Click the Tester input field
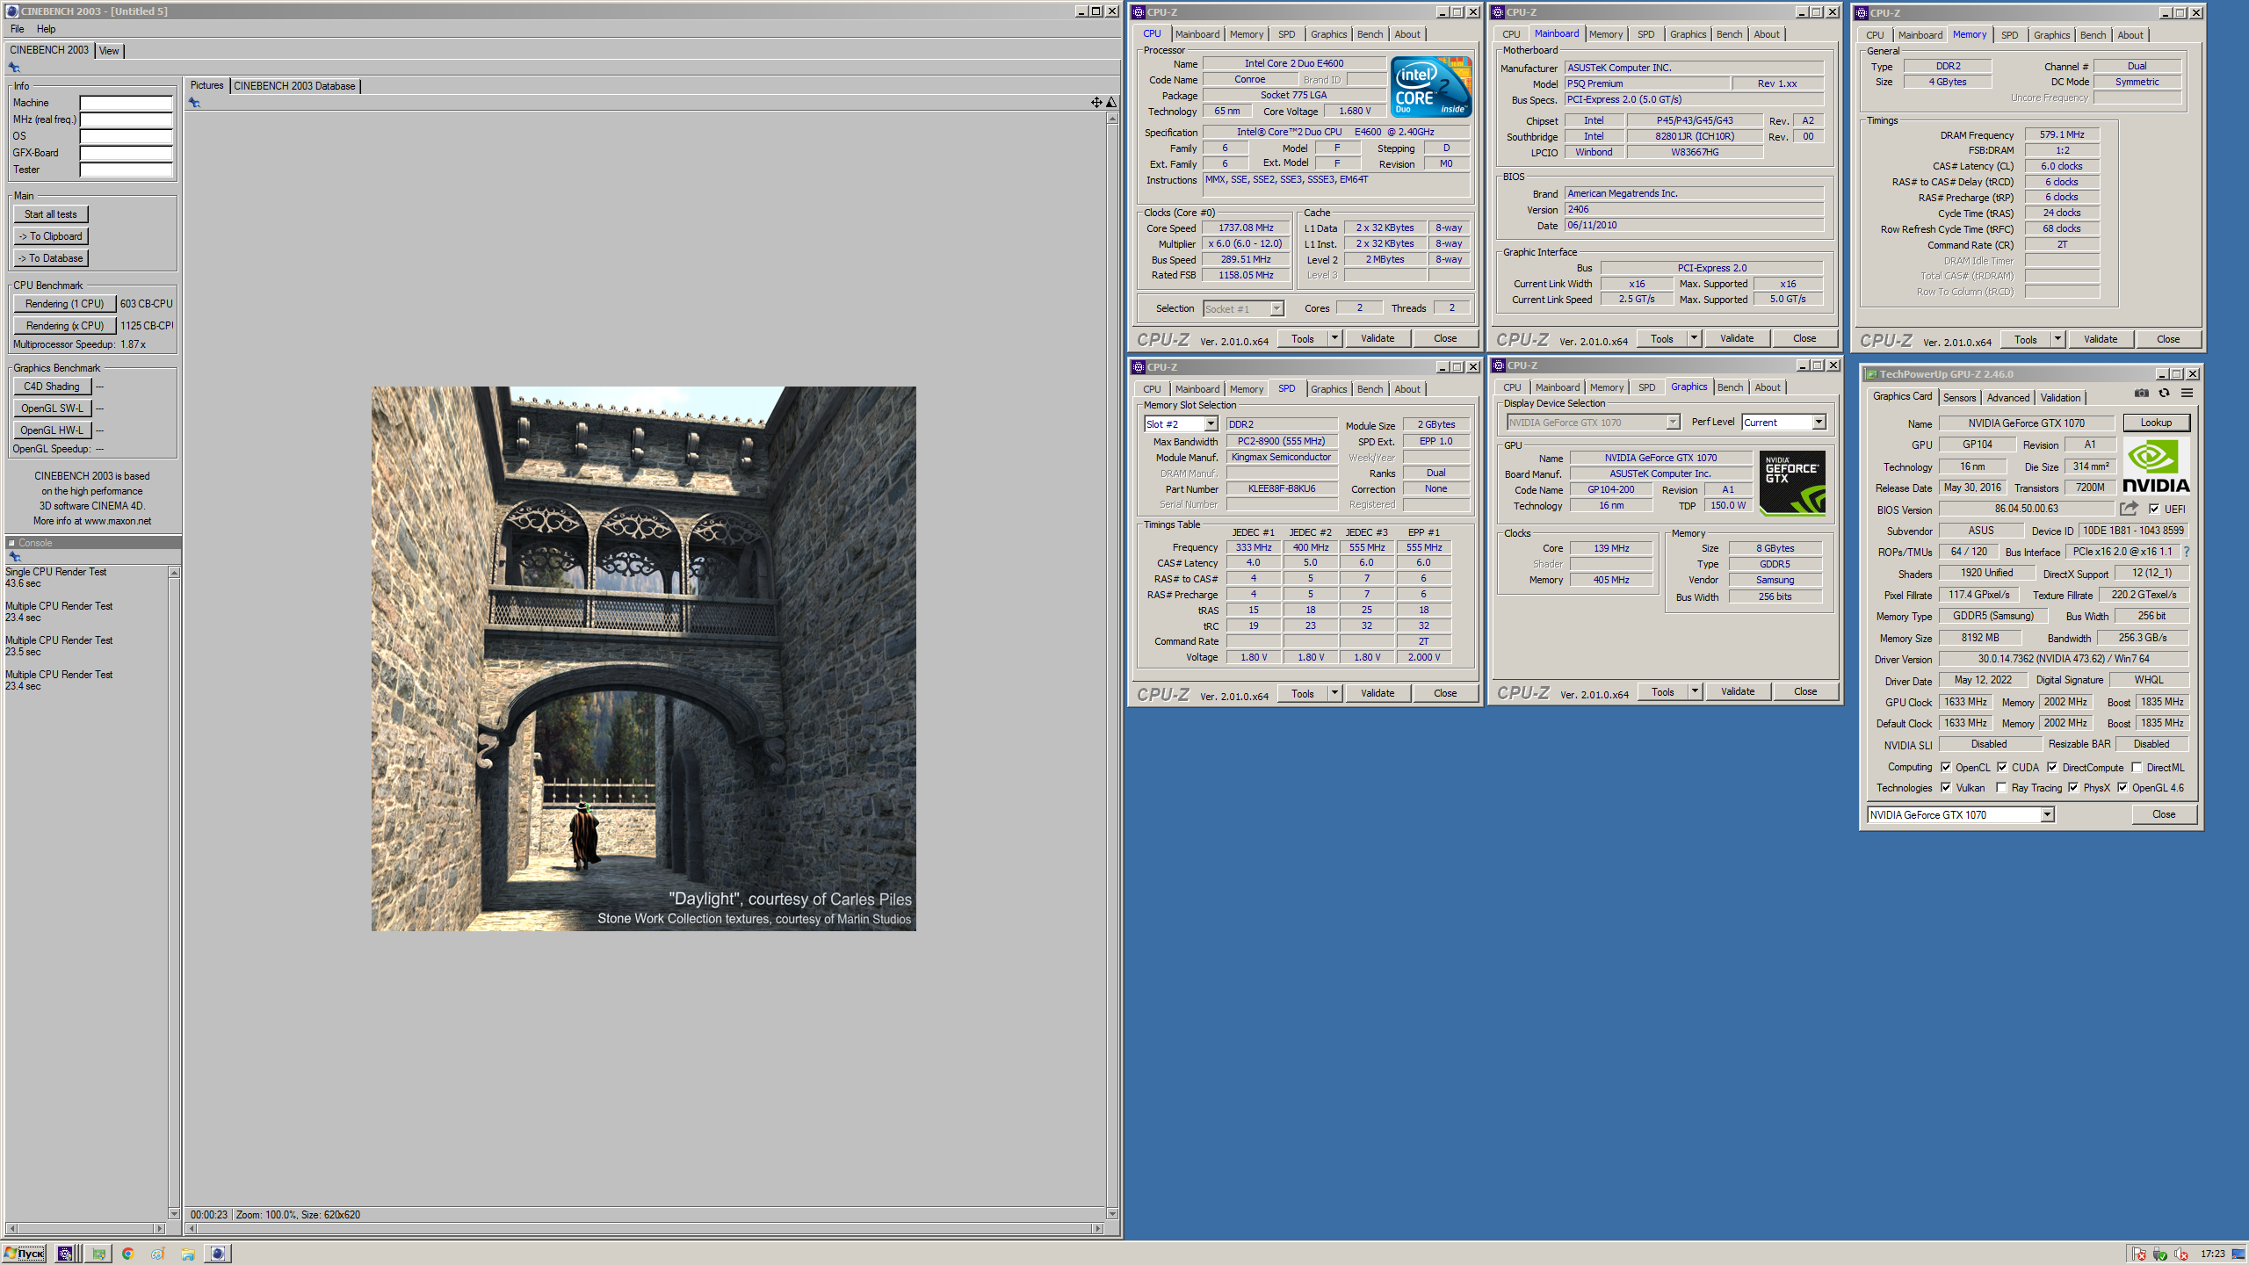Screen dimensions: 2249x1265 tap(126, 170)
